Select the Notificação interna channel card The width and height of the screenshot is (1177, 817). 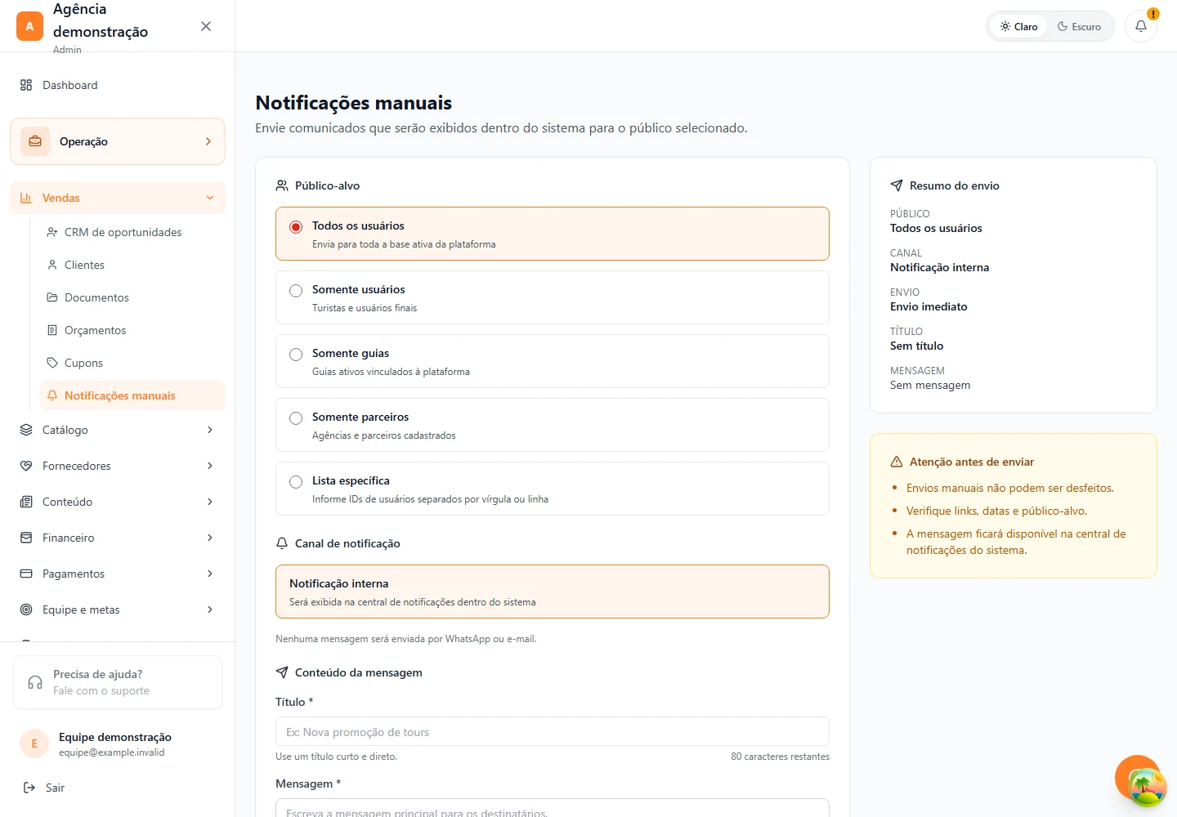[x=553, y=592]
